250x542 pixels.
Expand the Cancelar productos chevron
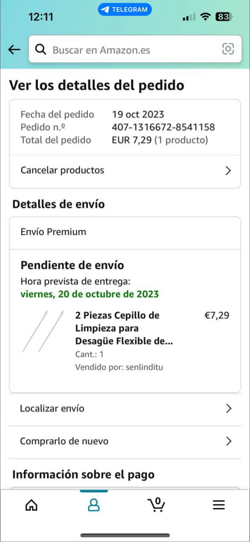click(x=228, y=171)
